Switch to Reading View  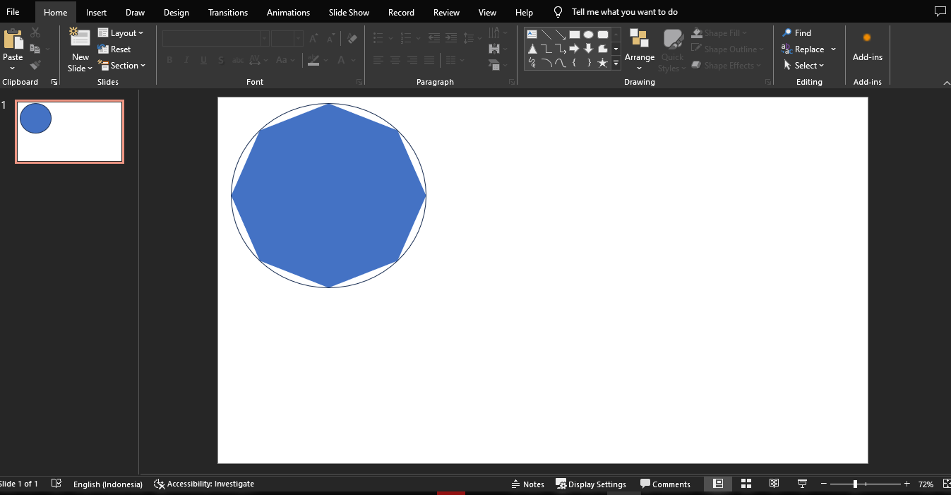774,484
